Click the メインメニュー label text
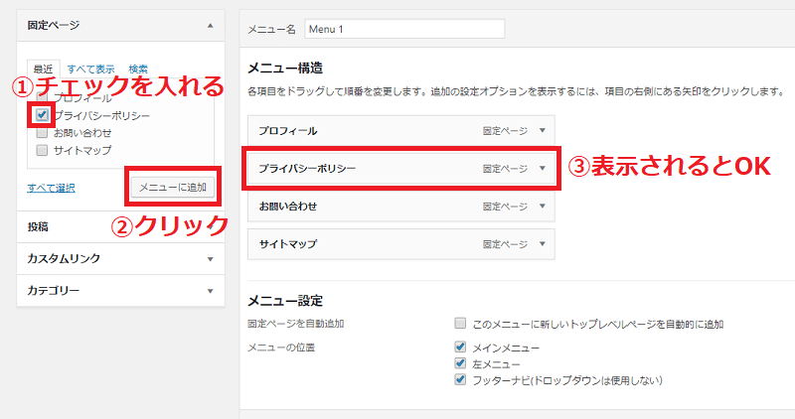 (x=506, y=349)
